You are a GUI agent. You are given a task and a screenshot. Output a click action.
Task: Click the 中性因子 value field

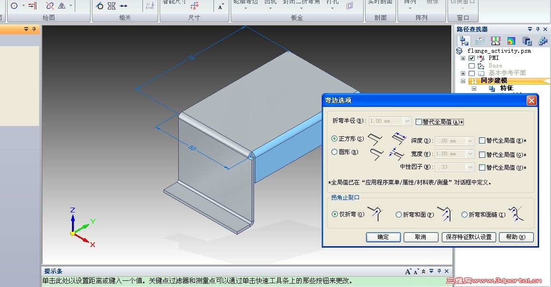pos(450,167)
